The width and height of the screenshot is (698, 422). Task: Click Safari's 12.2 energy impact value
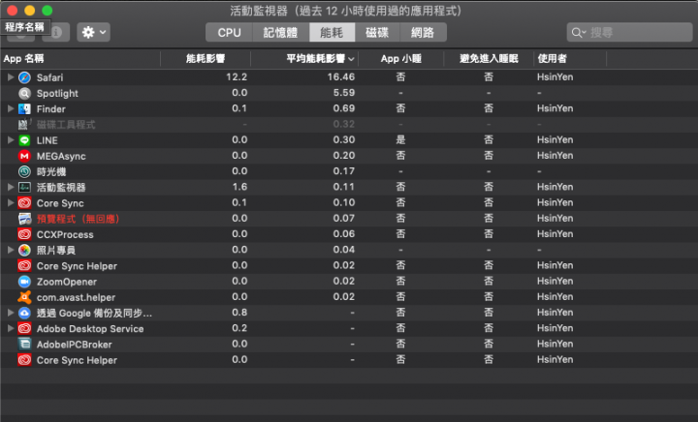[237, 76]
